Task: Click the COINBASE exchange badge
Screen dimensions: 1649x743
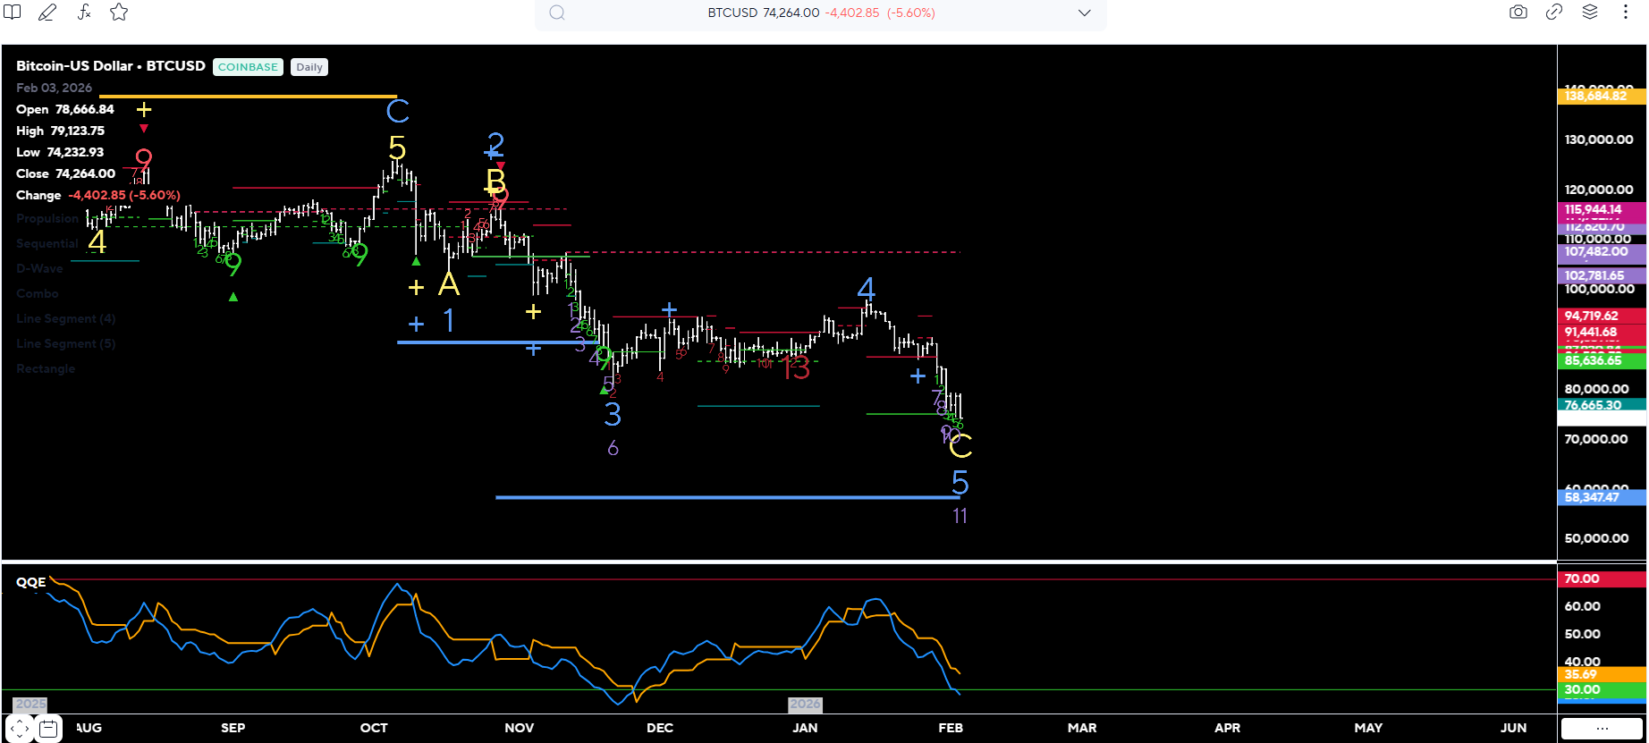Action: 248,67
